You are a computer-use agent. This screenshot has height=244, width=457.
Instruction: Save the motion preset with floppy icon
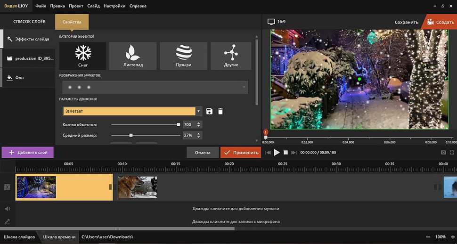[210, 111]
